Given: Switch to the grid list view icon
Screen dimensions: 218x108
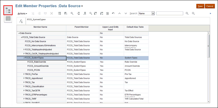Looking at the screenshot, I should pyautogui.click(x=8, y=19).
